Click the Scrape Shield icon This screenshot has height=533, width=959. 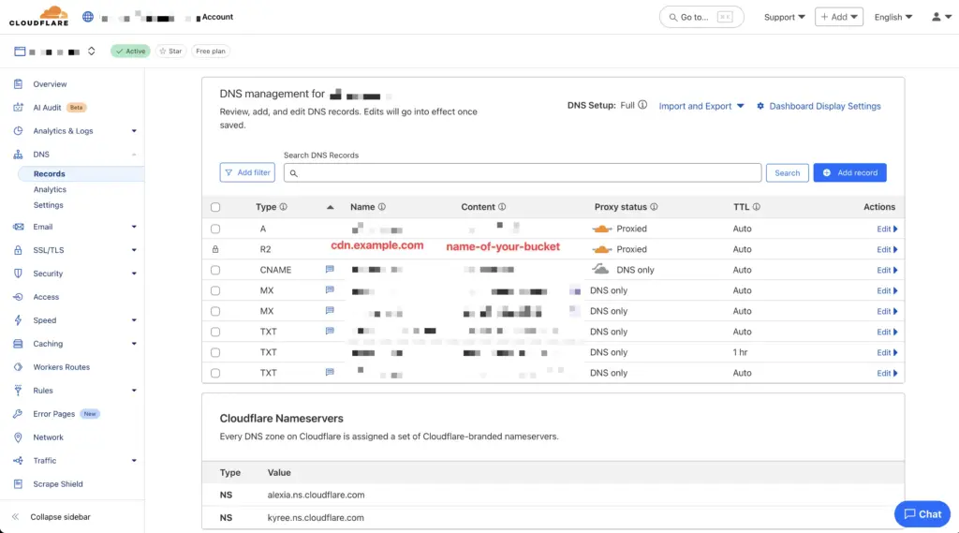pyautogui.click(x=19, y=483)
